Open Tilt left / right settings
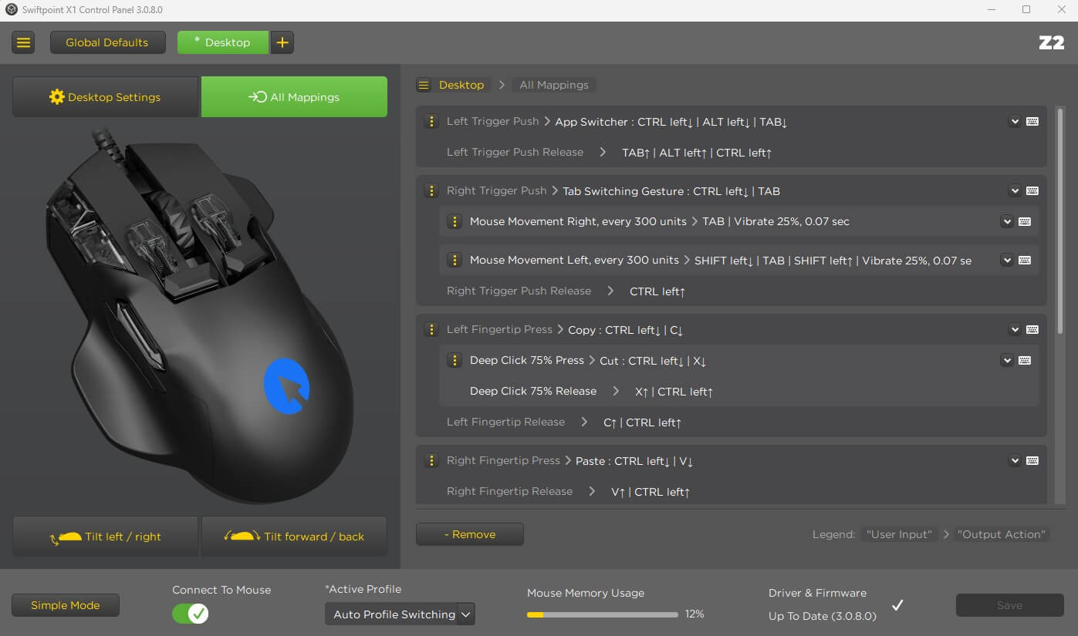This screenshot has width=1078, height=636. click(x=106, y=537)
